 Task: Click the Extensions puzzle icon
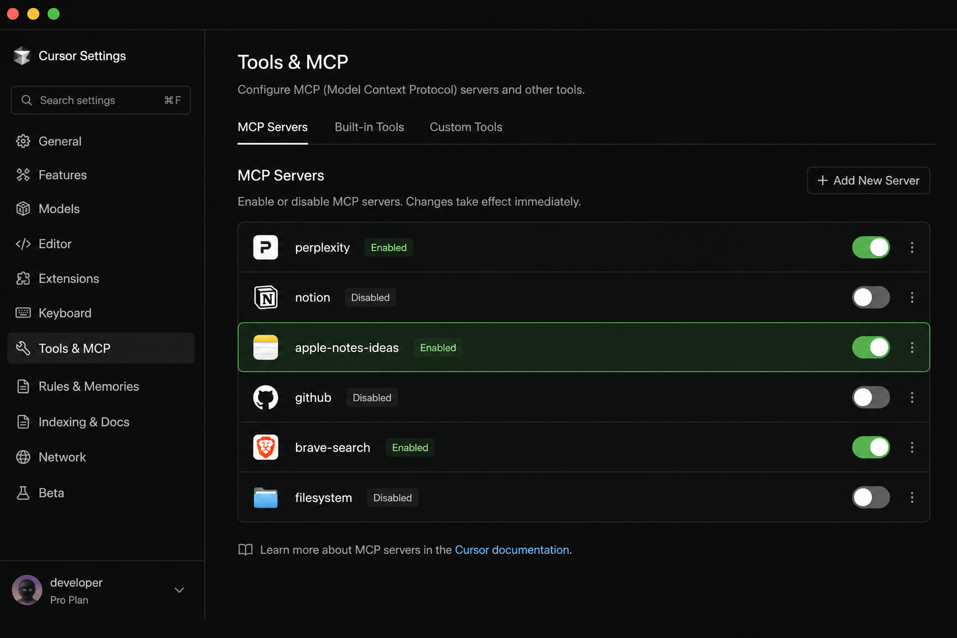pos(23,279)
